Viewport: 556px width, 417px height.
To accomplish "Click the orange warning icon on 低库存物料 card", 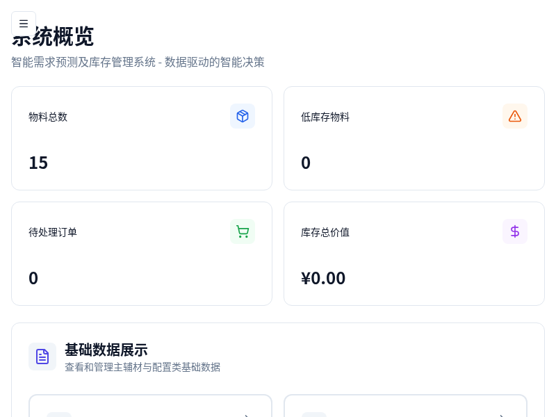I will point(515,116).
